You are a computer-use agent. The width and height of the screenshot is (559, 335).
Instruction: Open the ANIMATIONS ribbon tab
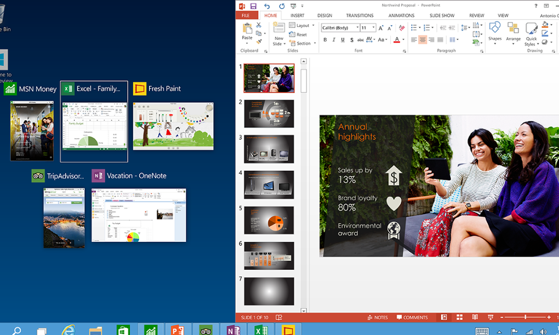[401, 15]
